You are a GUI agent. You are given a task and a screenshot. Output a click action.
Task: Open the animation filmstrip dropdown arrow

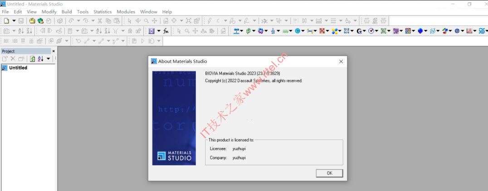[x=159, y=31]
